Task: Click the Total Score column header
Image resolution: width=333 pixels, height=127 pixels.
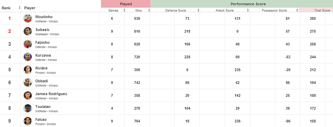Action: [x=316, y=10]
